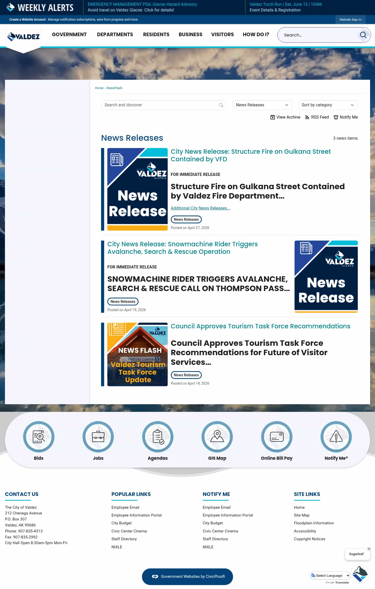Click the Contact Us heading
The width and height of the screenshot is (375, 589).
[22, 494]
